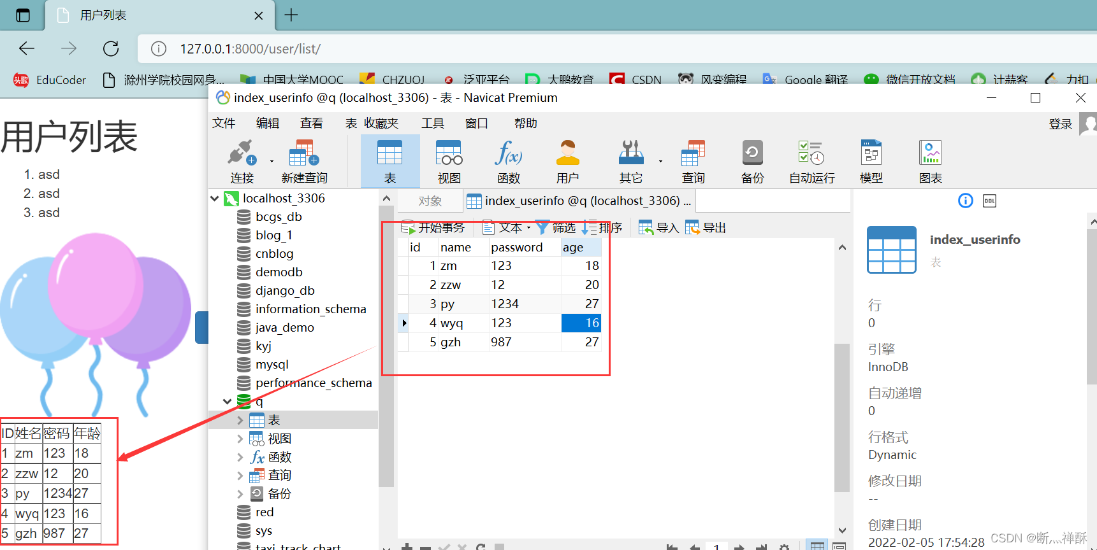
Task: Open the 收藏夹 menu
Action: (x=381, y=123)
